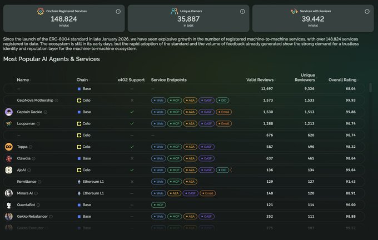The image size is (378, 240).
Task: Click unique reviewers value 1,213
Action: pos(309,124)
